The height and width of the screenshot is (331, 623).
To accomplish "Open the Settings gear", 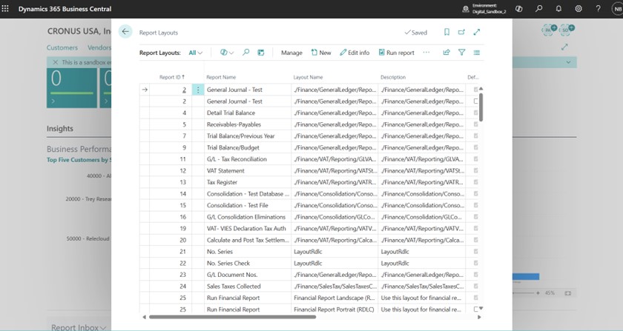I will coord(578,8).
